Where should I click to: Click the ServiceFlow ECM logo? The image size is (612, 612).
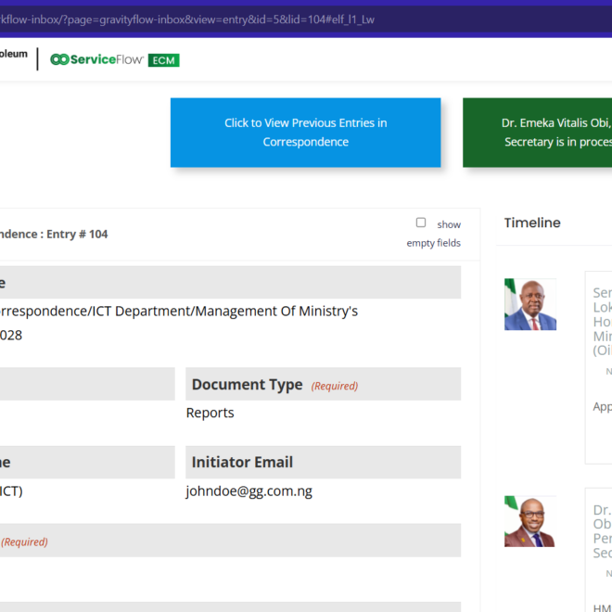point(115,59)
